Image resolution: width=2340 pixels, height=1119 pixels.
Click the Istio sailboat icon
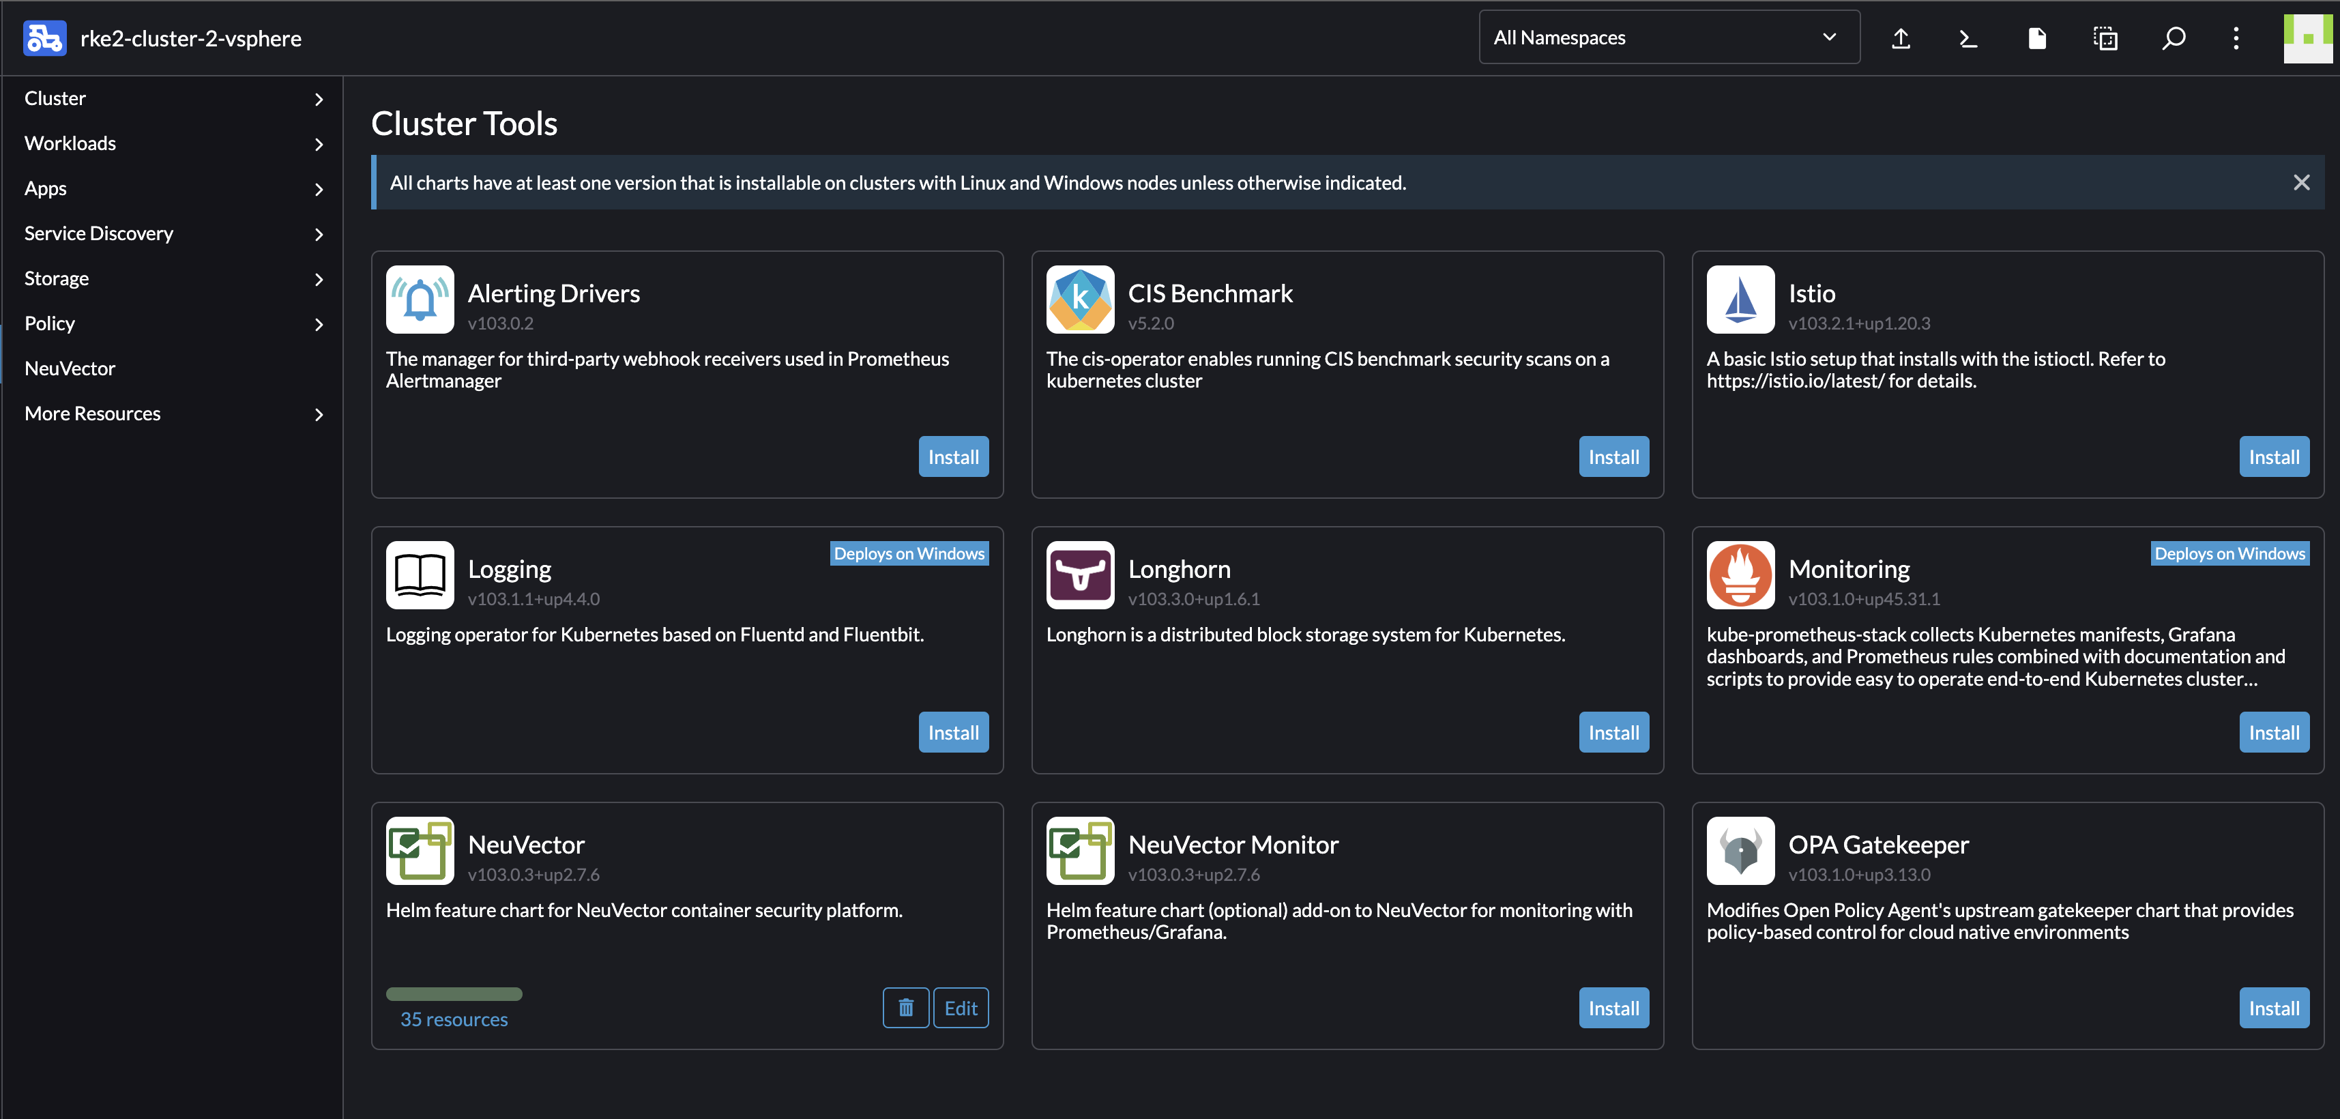click(1740, 300)
